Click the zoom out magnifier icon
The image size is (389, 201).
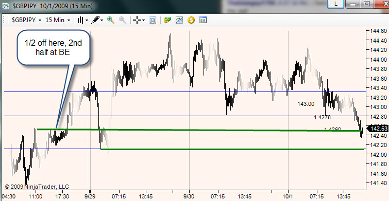click(123, 20)
